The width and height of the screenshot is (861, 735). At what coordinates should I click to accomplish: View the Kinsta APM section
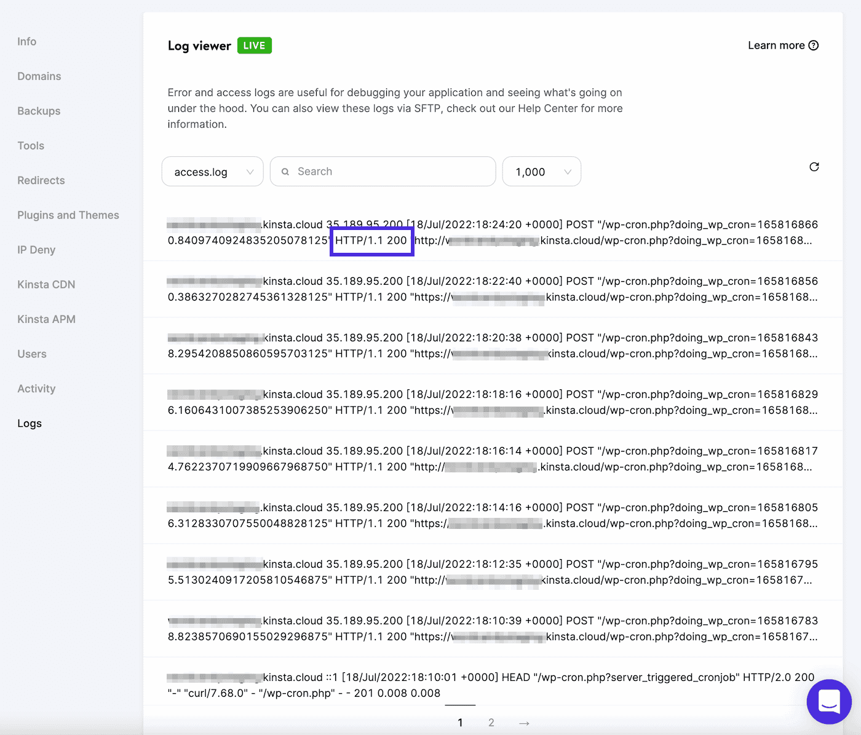click(x=46, y=319)
